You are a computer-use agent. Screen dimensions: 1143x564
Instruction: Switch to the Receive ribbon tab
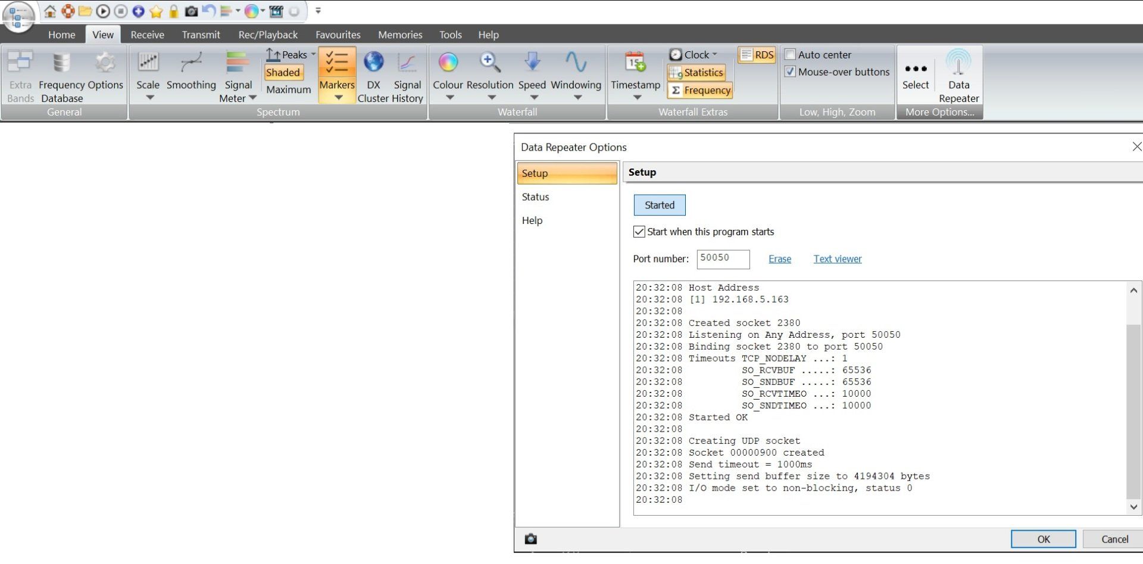147,35
